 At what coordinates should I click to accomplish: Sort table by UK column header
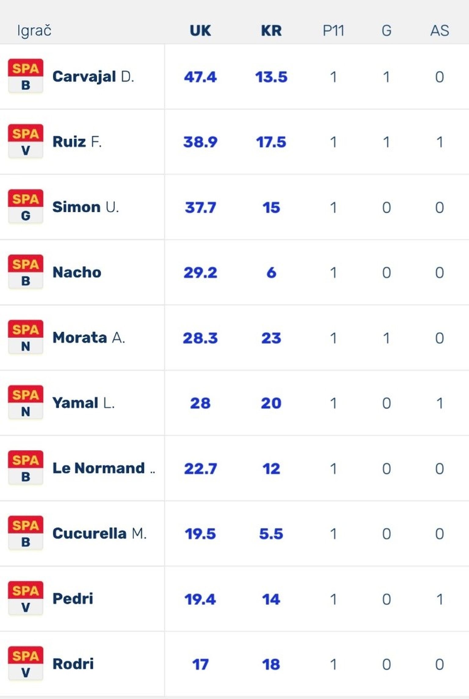pos(200,31)
